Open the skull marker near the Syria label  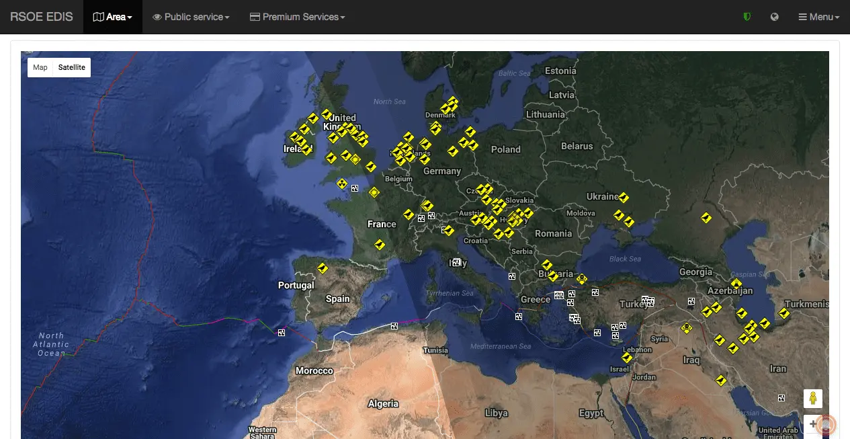(687, 328)
